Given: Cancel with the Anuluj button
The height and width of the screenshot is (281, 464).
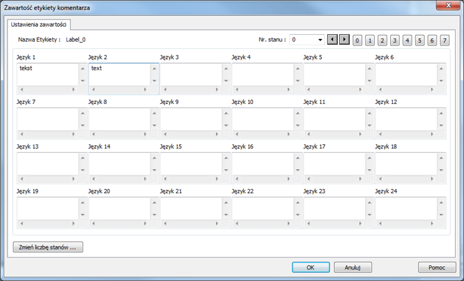Looking at the screenshot, I should pos(353,268).
